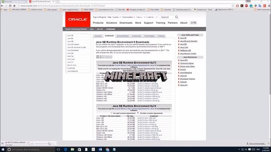Image resolution: width=271 pixels, height=152 pixels.
Task: Open the Technical Articles link
Action: pos(187,63)
